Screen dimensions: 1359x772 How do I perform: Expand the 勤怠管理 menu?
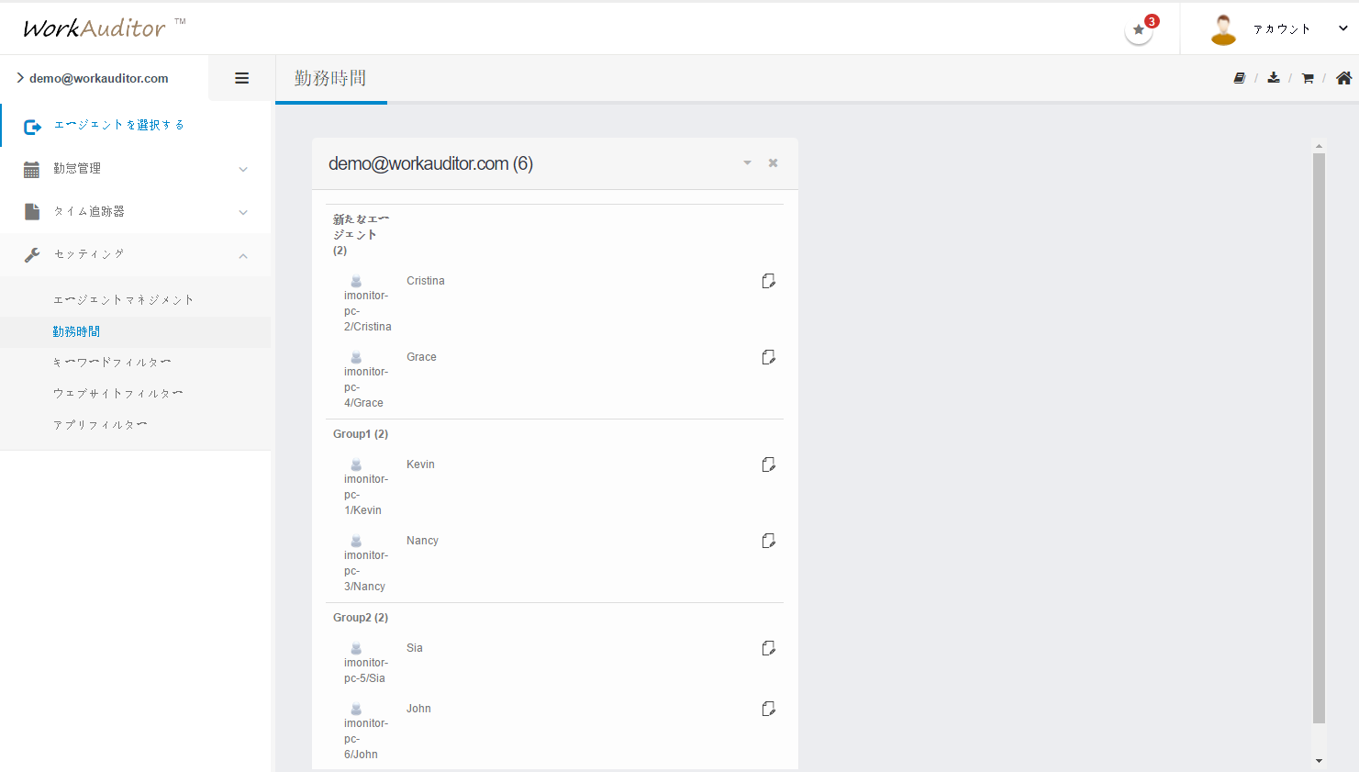pyautogui.click(x=136, y=169)
